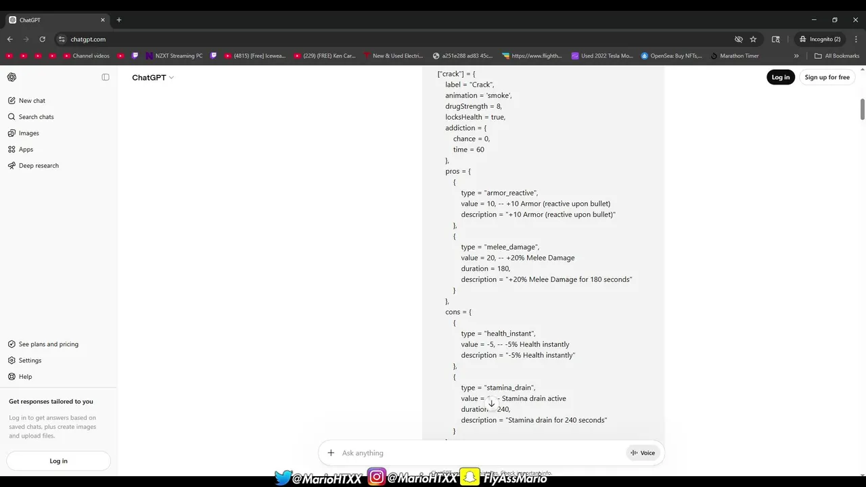
Task: Open the Chrome three-dot menu
Action: (857, 39)
